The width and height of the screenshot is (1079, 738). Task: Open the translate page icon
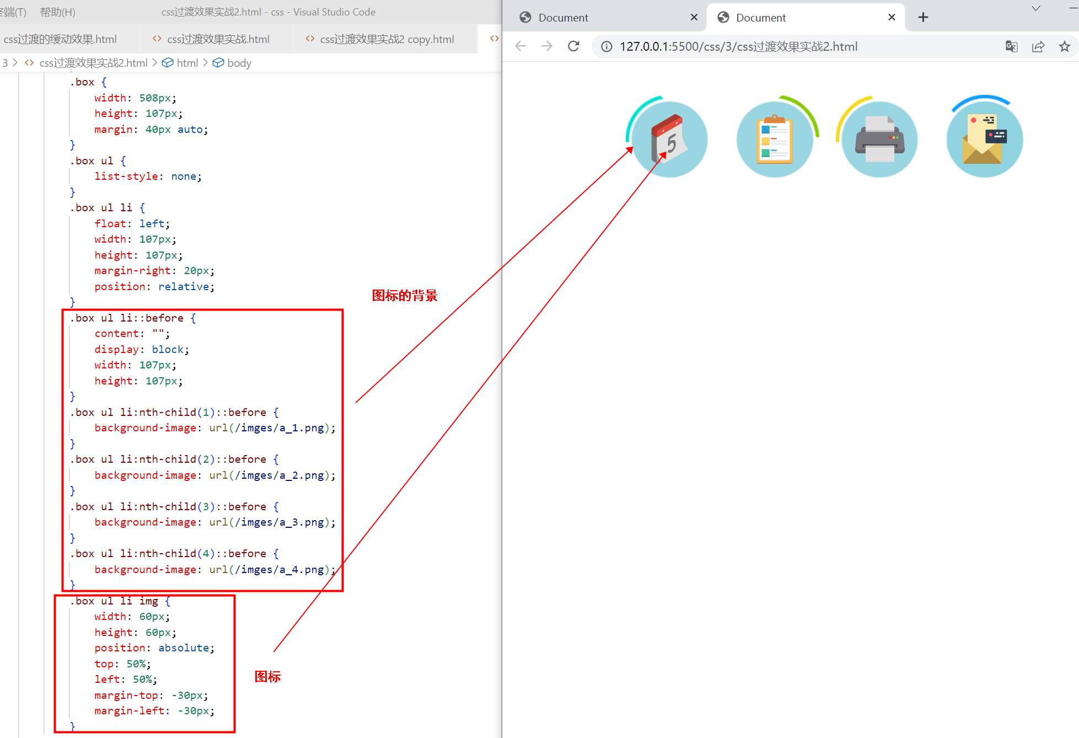1011,46
